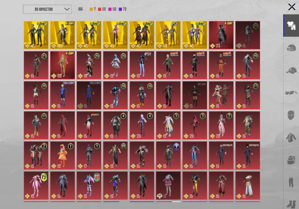
Task: Open the helmet category in sidebar
Action: (291, 48)
